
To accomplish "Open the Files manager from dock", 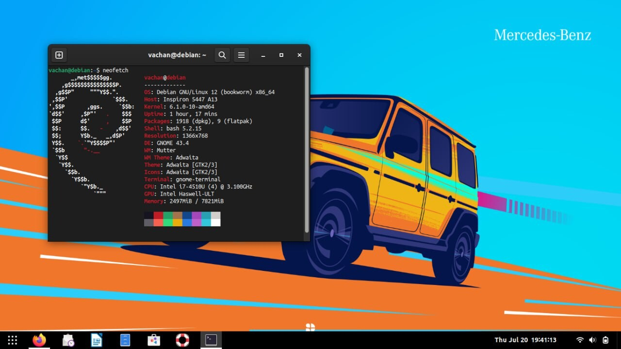I will [x=125, y=340].
